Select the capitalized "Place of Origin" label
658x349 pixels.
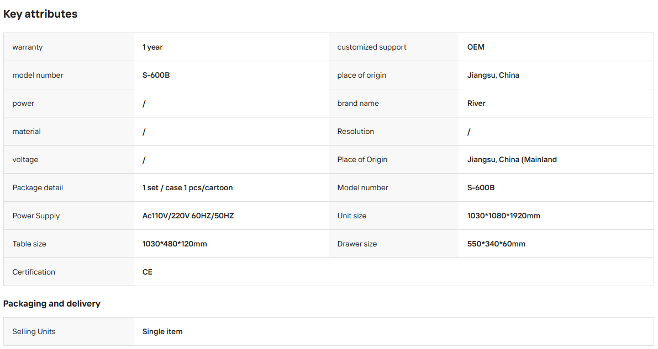click(362, 159)
